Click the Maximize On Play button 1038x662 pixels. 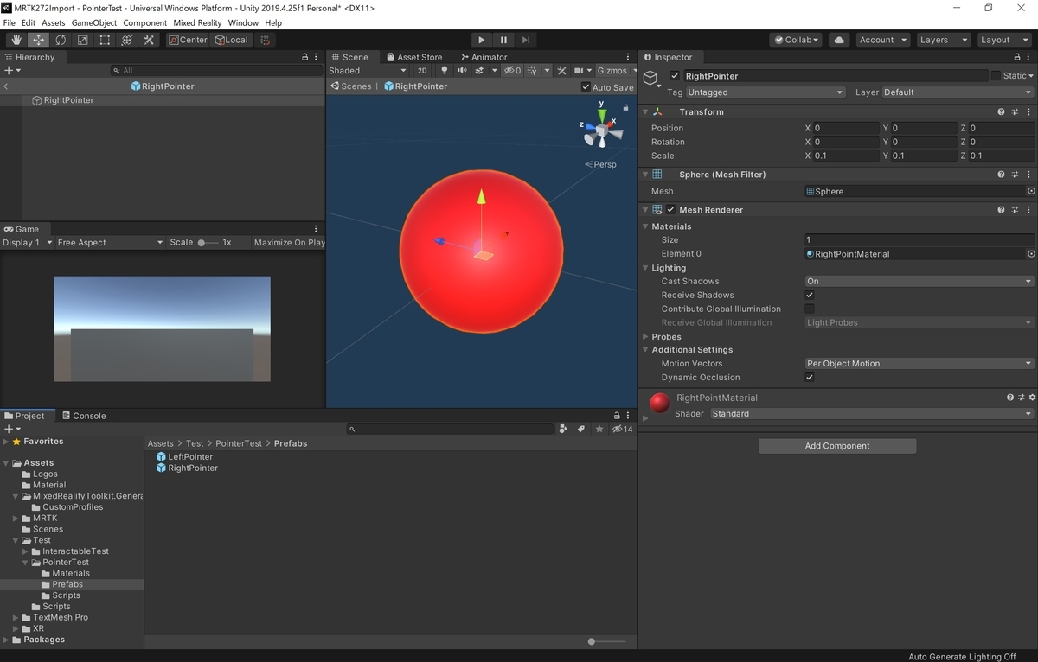point(290,243)
